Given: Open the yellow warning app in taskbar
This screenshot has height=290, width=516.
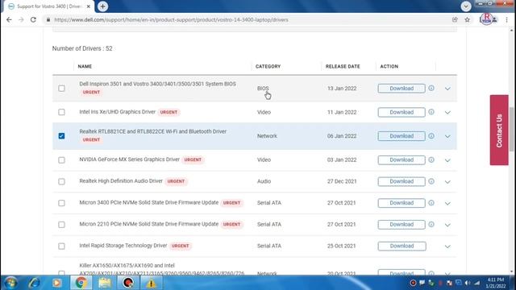Looking at the screenshot, I should pyautogui.click(x=151, y=283).
